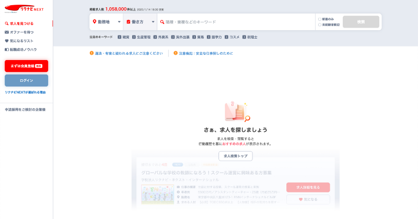Click the sample job card thumbnail image

tap(158, 194)
